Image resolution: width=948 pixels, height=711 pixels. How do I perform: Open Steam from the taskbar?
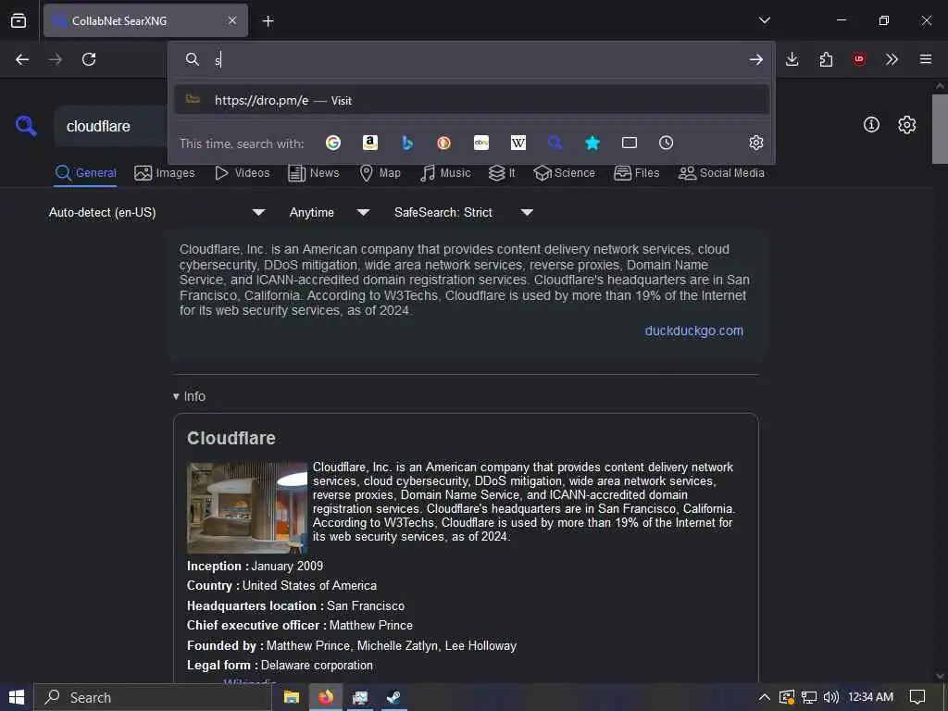(x=393, y=697)
